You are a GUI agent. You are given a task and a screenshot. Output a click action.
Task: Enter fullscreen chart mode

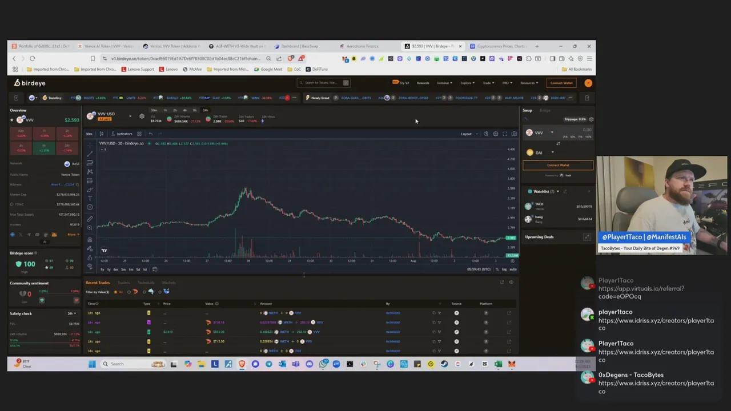pyautogui.click(x=505, y=134)
